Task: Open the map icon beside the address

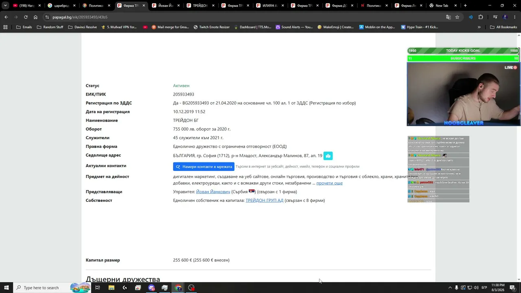Action: point(328,156)
